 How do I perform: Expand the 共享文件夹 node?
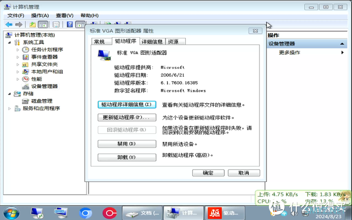[18, 65]
